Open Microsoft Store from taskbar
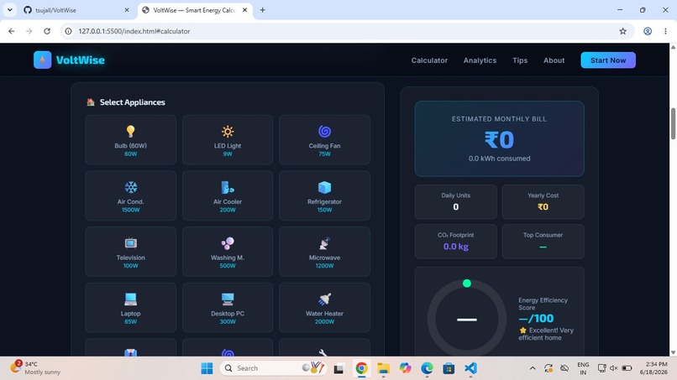 click(449, 368)
